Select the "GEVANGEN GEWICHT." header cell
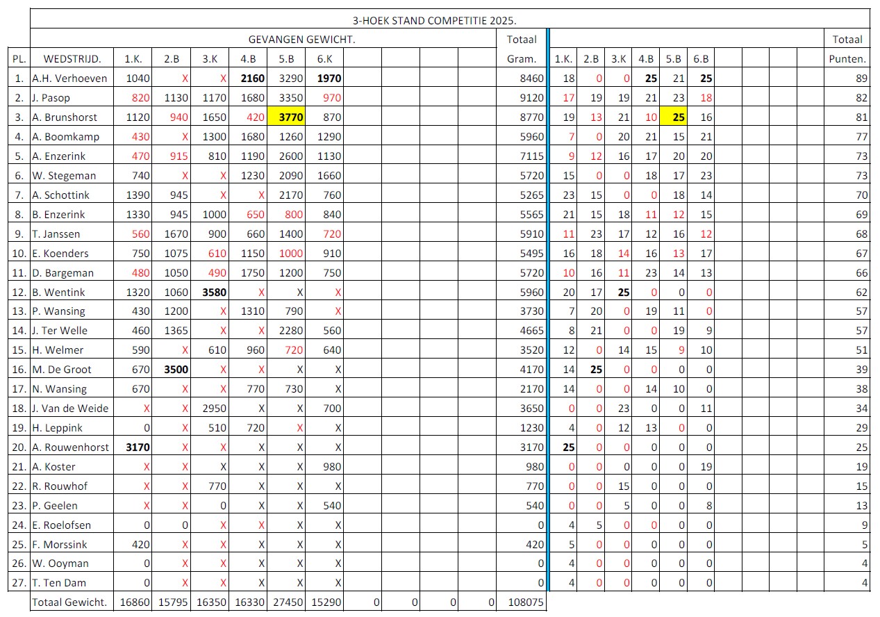 click(x=301, y=40)
